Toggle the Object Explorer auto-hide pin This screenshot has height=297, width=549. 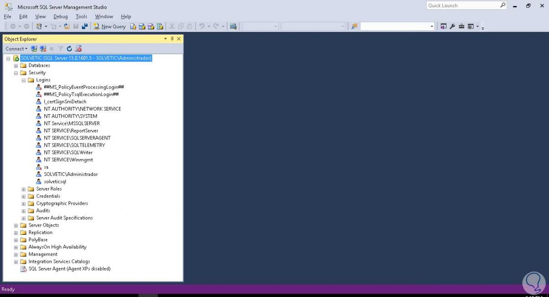click(172, 39)
